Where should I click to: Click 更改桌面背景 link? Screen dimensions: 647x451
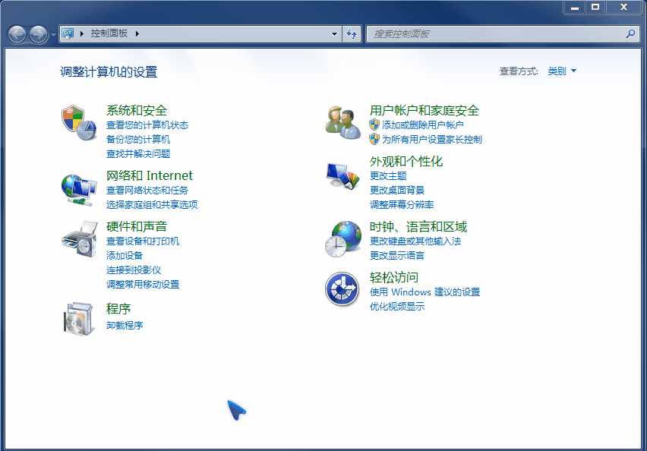397,190
